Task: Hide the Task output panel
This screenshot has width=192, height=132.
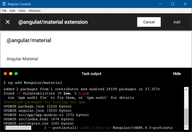Action: point(177,74)
